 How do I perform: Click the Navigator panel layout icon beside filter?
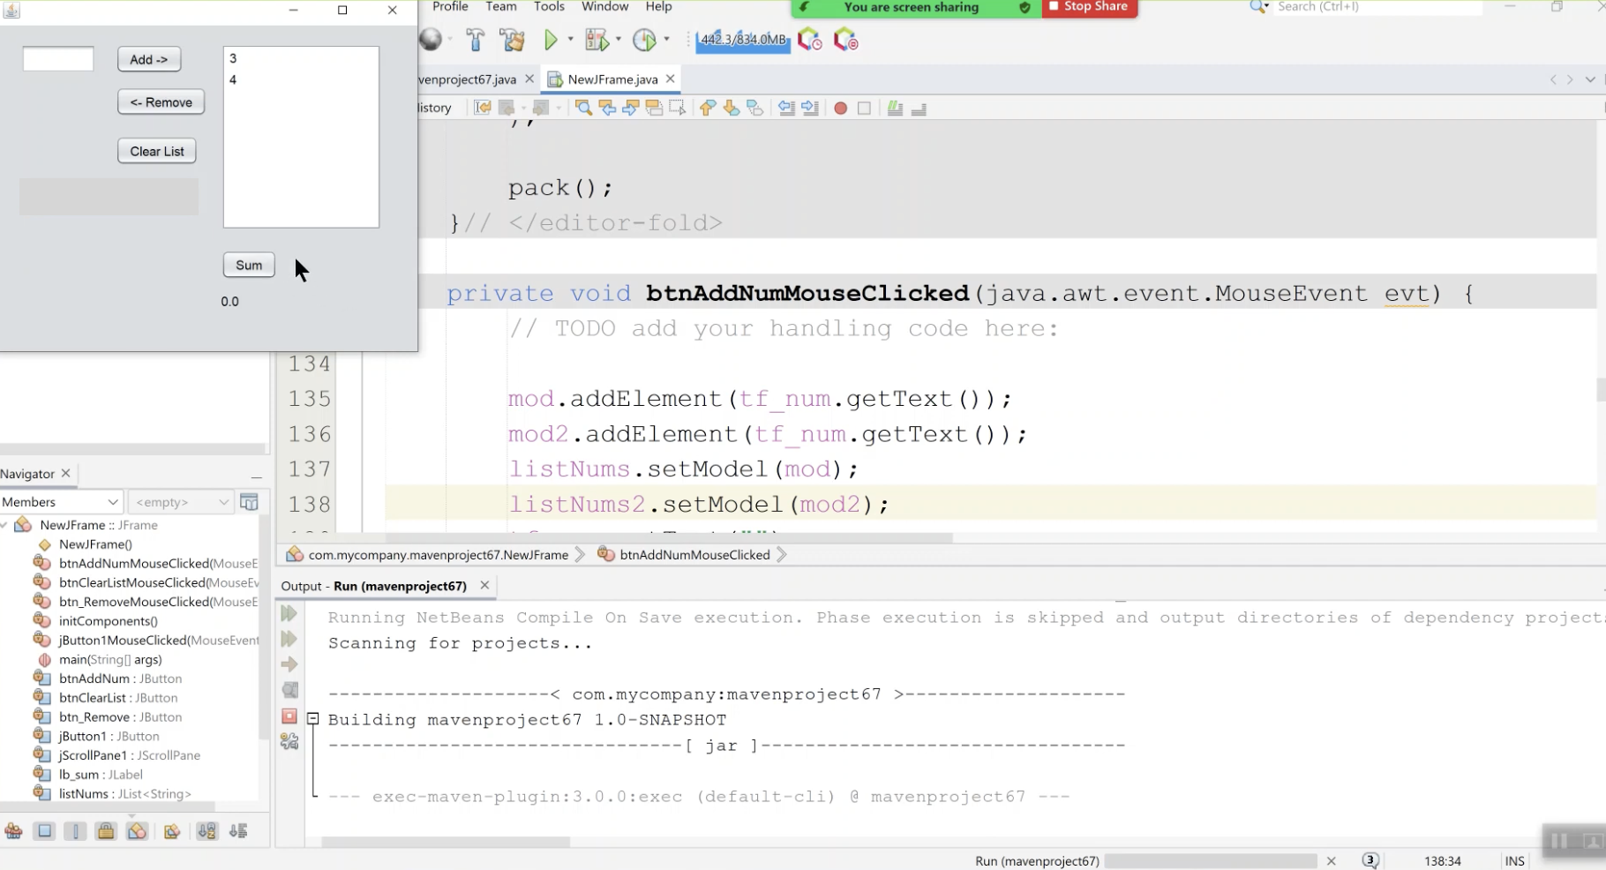tap(250, 502)
